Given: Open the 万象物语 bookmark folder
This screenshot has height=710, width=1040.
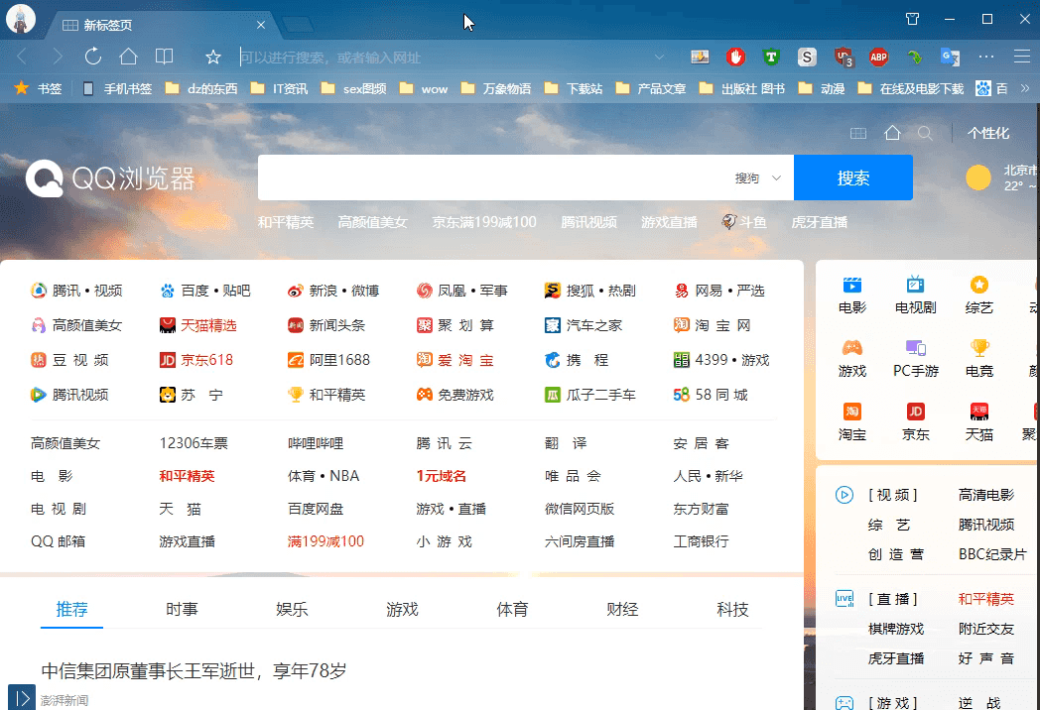Looking at the screenshot, I should pyautogui.click(x=496, y=88).
